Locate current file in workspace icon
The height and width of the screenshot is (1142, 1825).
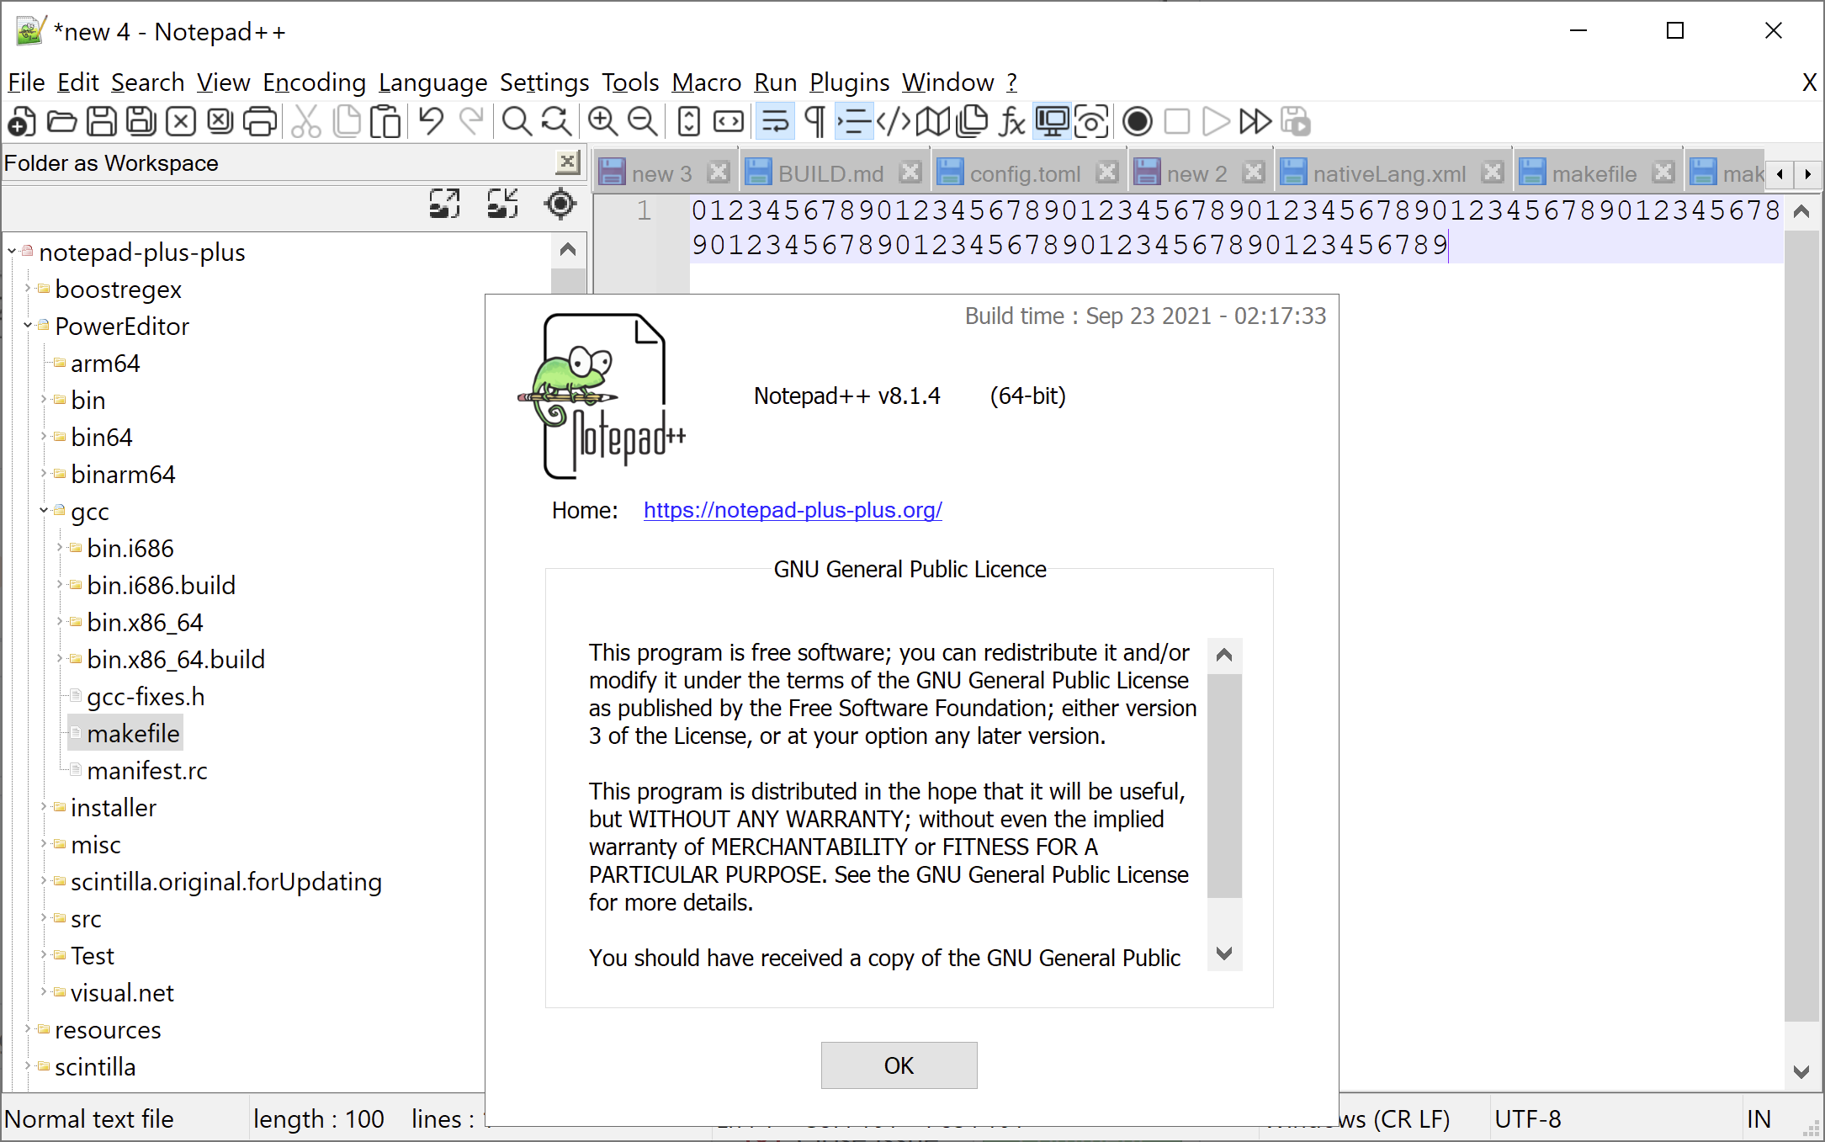560,204
